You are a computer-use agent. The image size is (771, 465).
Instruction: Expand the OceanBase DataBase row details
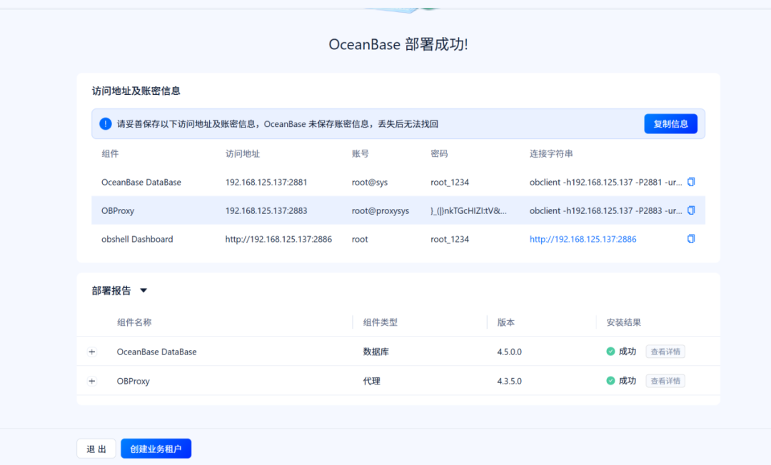91,352
